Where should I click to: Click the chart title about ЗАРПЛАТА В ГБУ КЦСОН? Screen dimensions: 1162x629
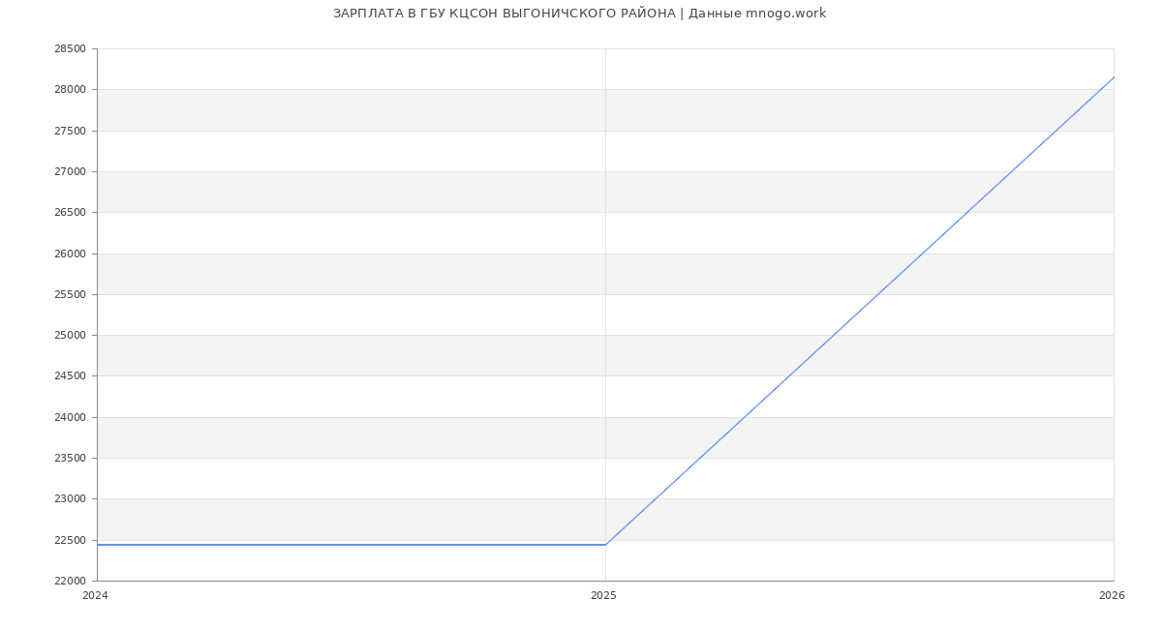(579, 14)
